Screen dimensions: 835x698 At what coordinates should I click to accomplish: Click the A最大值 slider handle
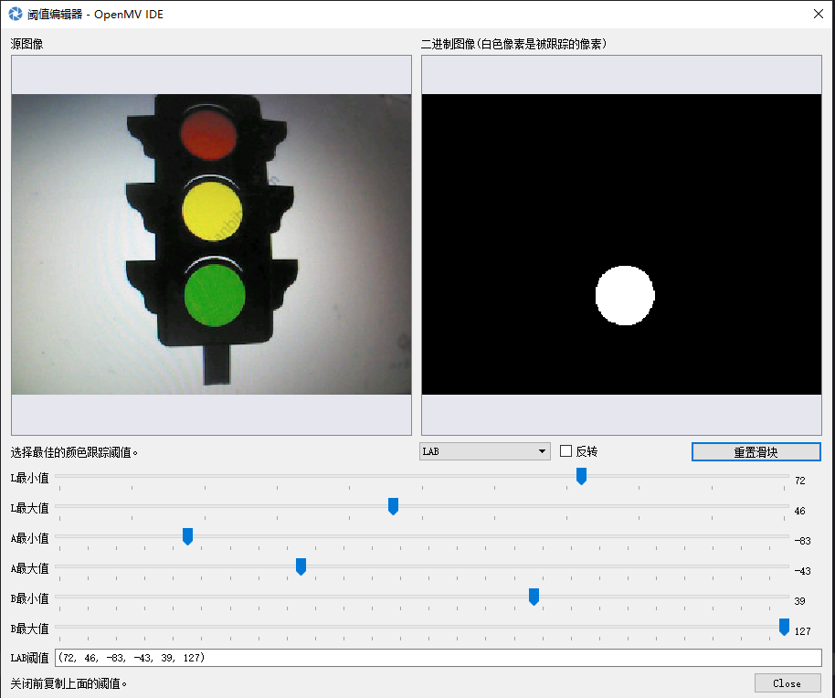(301, 566)
